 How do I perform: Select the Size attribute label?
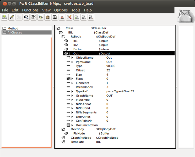point(79,75)
